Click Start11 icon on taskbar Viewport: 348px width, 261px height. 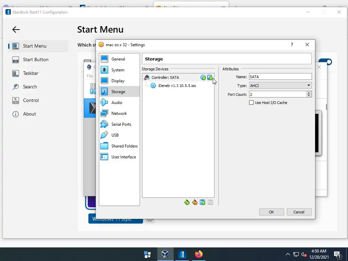[x=182, y=254]
